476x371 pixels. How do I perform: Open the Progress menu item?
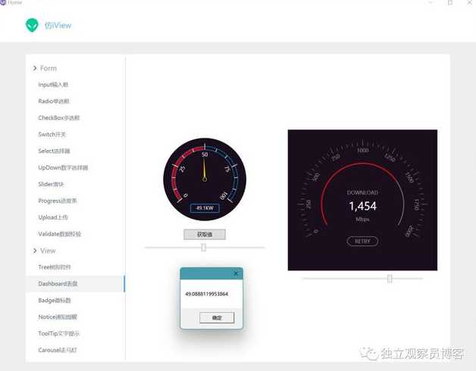(58, 201)
